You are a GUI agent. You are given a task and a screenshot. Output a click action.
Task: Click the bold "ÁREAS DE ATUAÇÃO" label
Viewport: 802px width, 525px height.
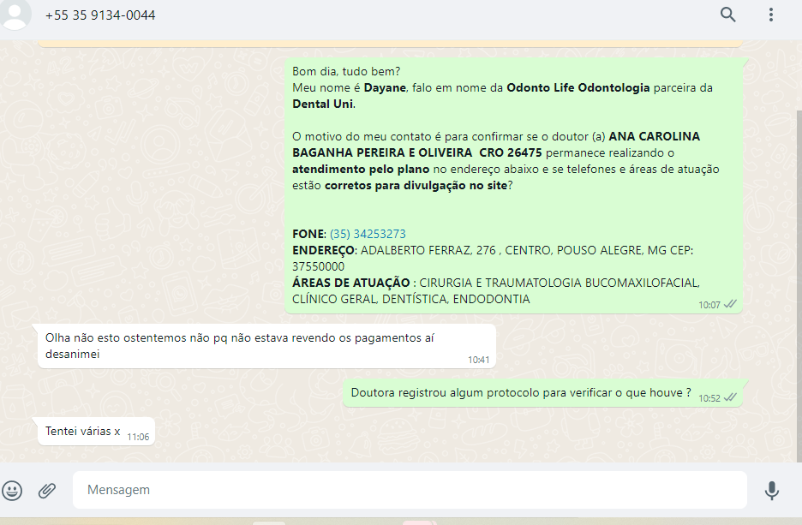pyautogui.click(x=351, y=283)
